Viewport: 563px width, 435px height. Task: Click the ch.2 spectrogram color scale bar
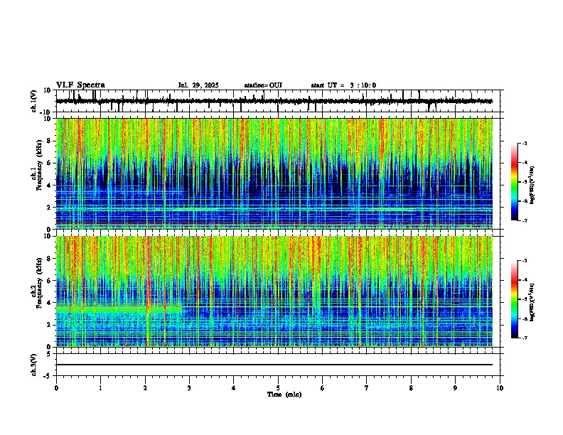[x=515, y=299]
